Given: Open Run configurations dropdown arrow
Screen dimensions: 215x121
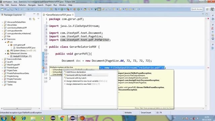Looking at the screenshot, I should point(65,9).
